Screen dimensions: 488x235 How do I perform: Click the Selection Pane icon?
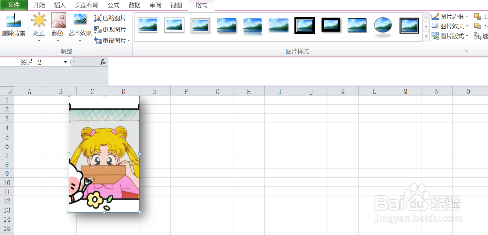tap(478, 36)
